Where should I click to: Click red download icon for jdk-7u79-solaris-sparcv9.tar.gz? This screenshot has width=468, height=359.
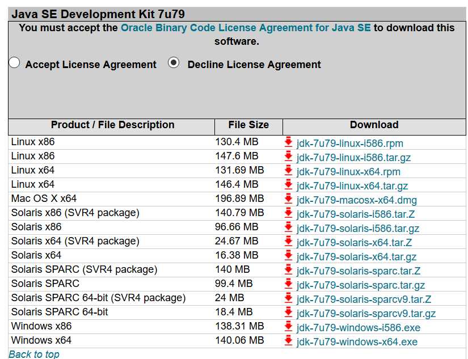coord(288,312)
